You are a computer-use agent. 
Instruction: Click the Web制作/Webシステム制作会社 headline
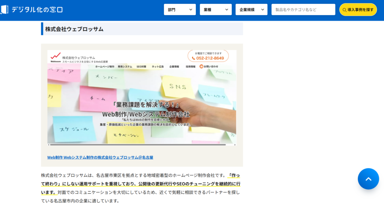[x=146, y=114]
